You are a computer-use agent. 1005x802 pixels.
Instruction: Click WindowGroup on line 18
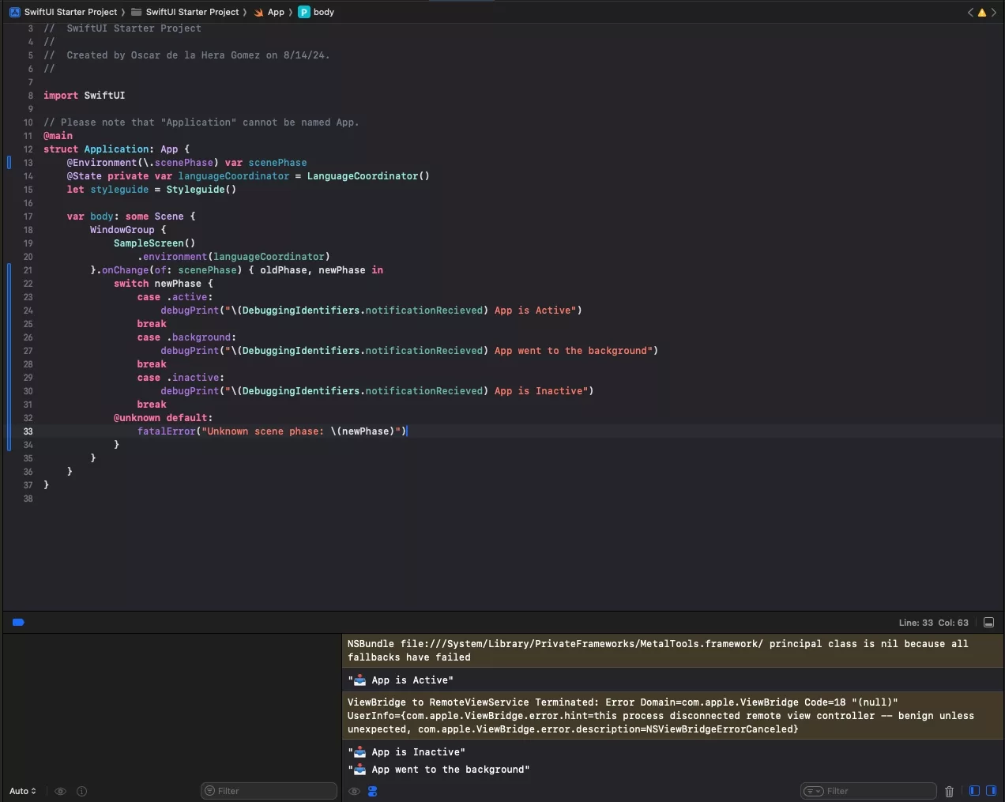point(122,230)
